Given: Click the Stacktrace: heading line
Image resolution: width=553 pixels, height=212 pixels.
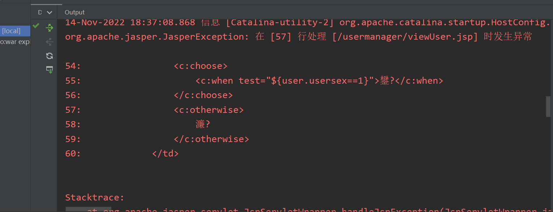Looking at the screenshot, I should [x=95, y=198].
